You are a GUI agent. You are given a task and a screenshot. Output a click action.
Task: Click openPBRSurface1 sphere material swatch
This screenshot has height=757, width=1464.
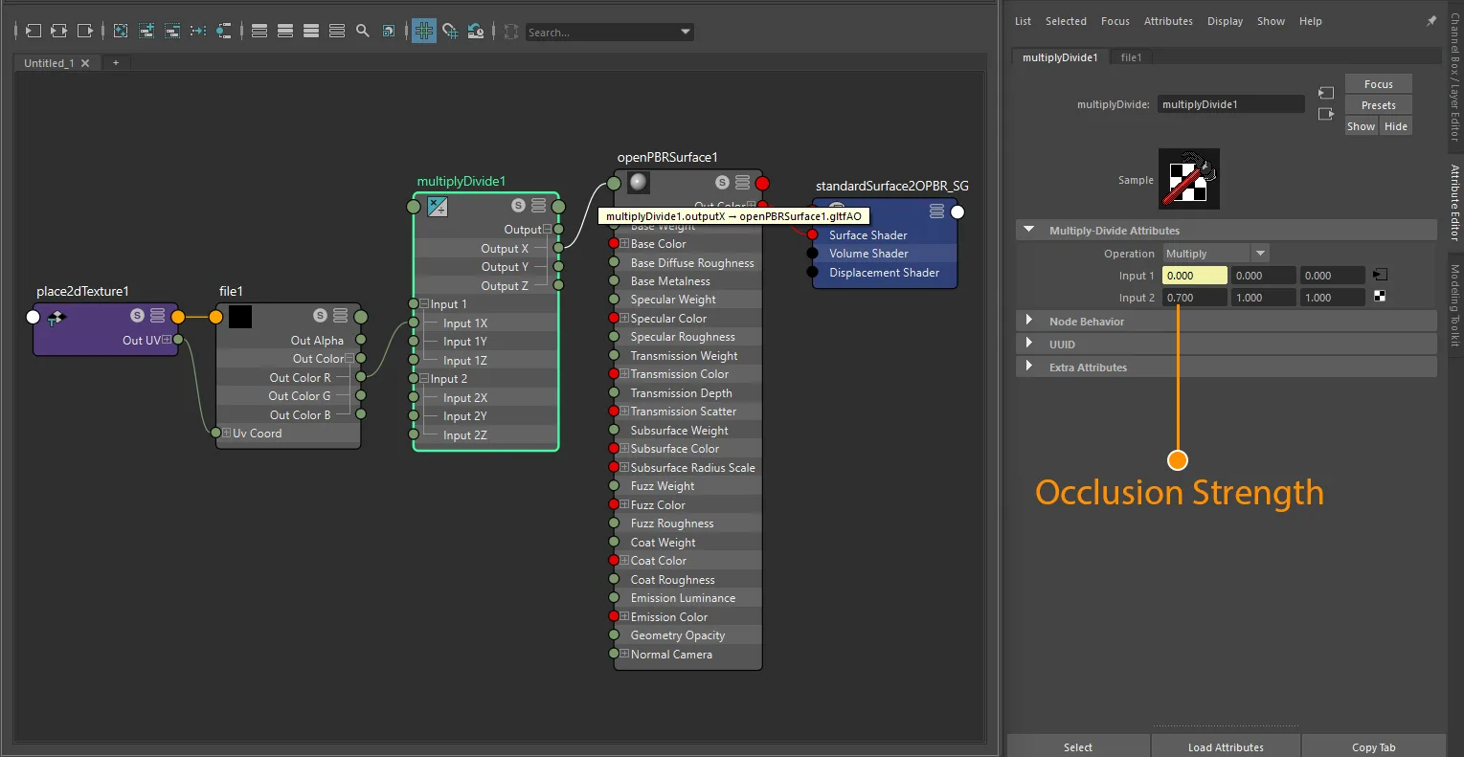[639, 182]
